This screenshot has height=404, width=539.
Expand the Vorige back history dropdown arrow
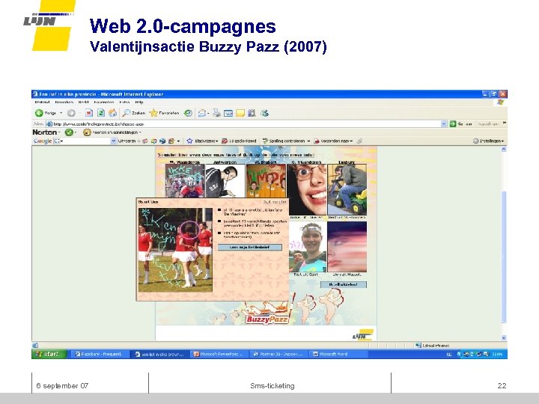[x=61, y=113]
